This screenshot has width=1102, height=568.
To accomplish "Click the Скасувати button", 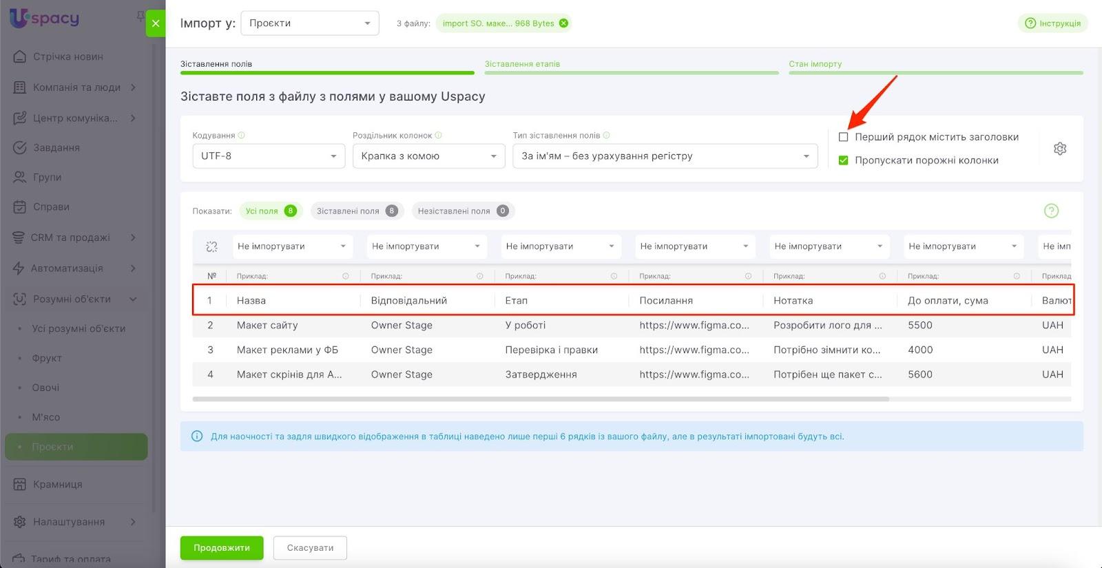I will click(x=310, y=548).
